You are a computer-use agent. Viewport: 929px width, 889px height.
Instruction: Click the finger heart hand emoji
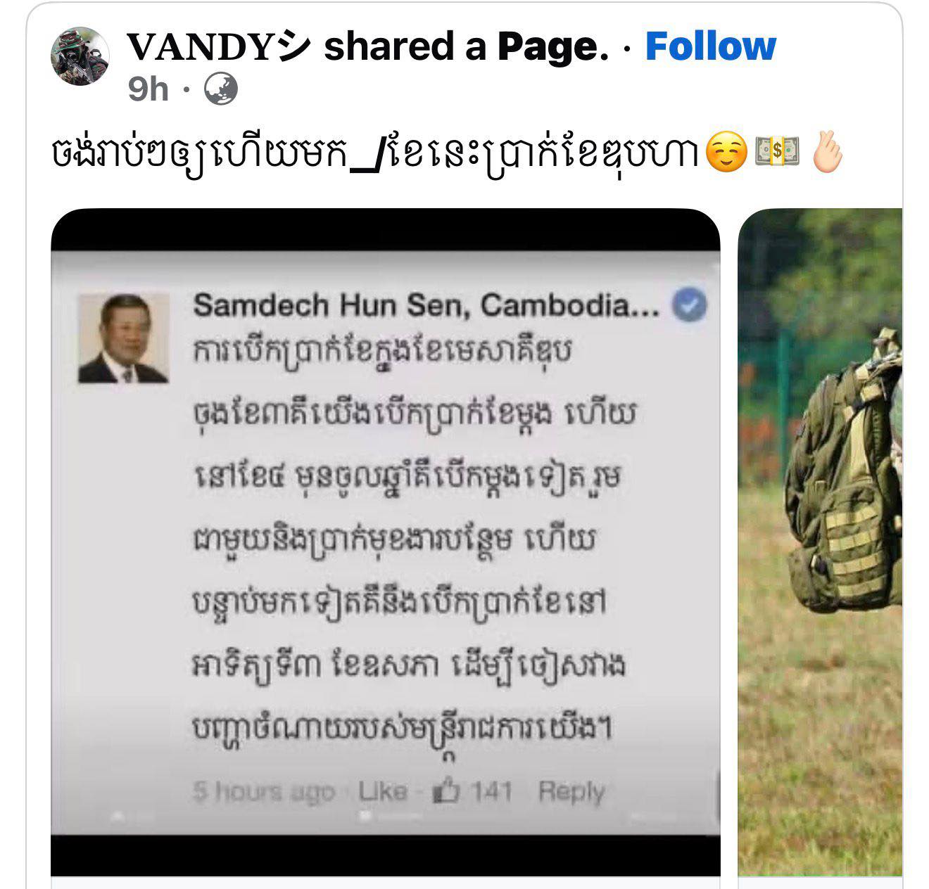(x=827, y=151)
